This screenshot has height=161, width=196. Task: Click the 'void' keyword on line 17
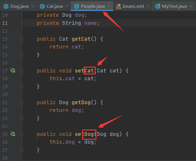point(65,71)
